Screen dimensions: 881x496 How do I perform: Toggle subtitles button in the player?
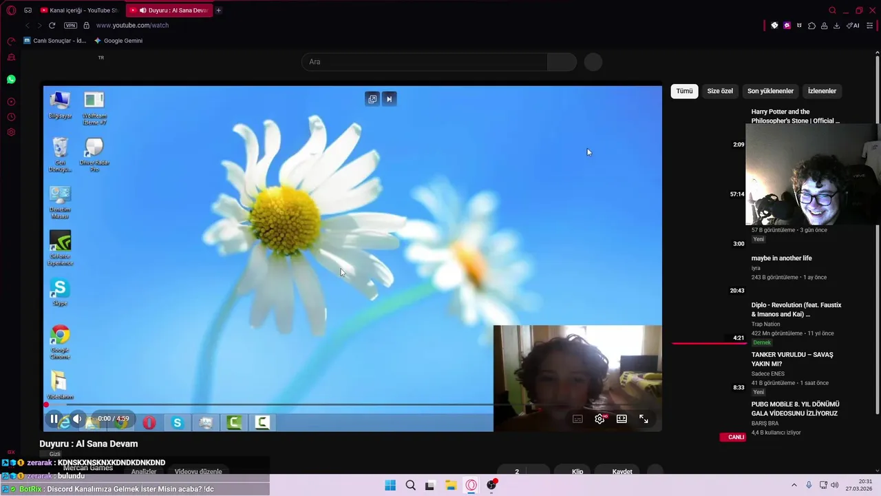577,419
